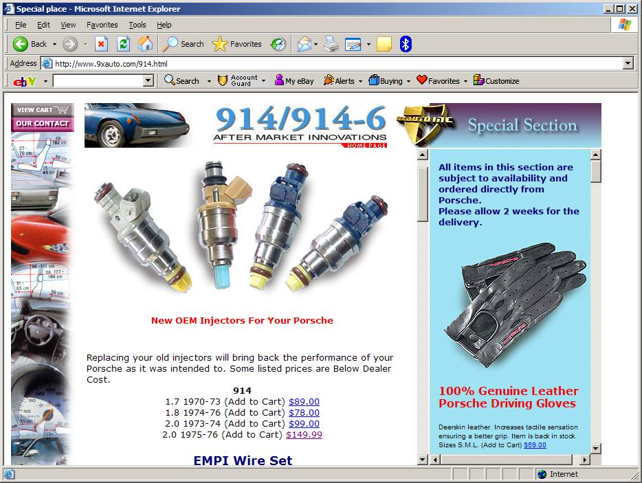Open the Mail icon in toolbar
Viewport: 642px width, 483px height.
pos(304,44)
